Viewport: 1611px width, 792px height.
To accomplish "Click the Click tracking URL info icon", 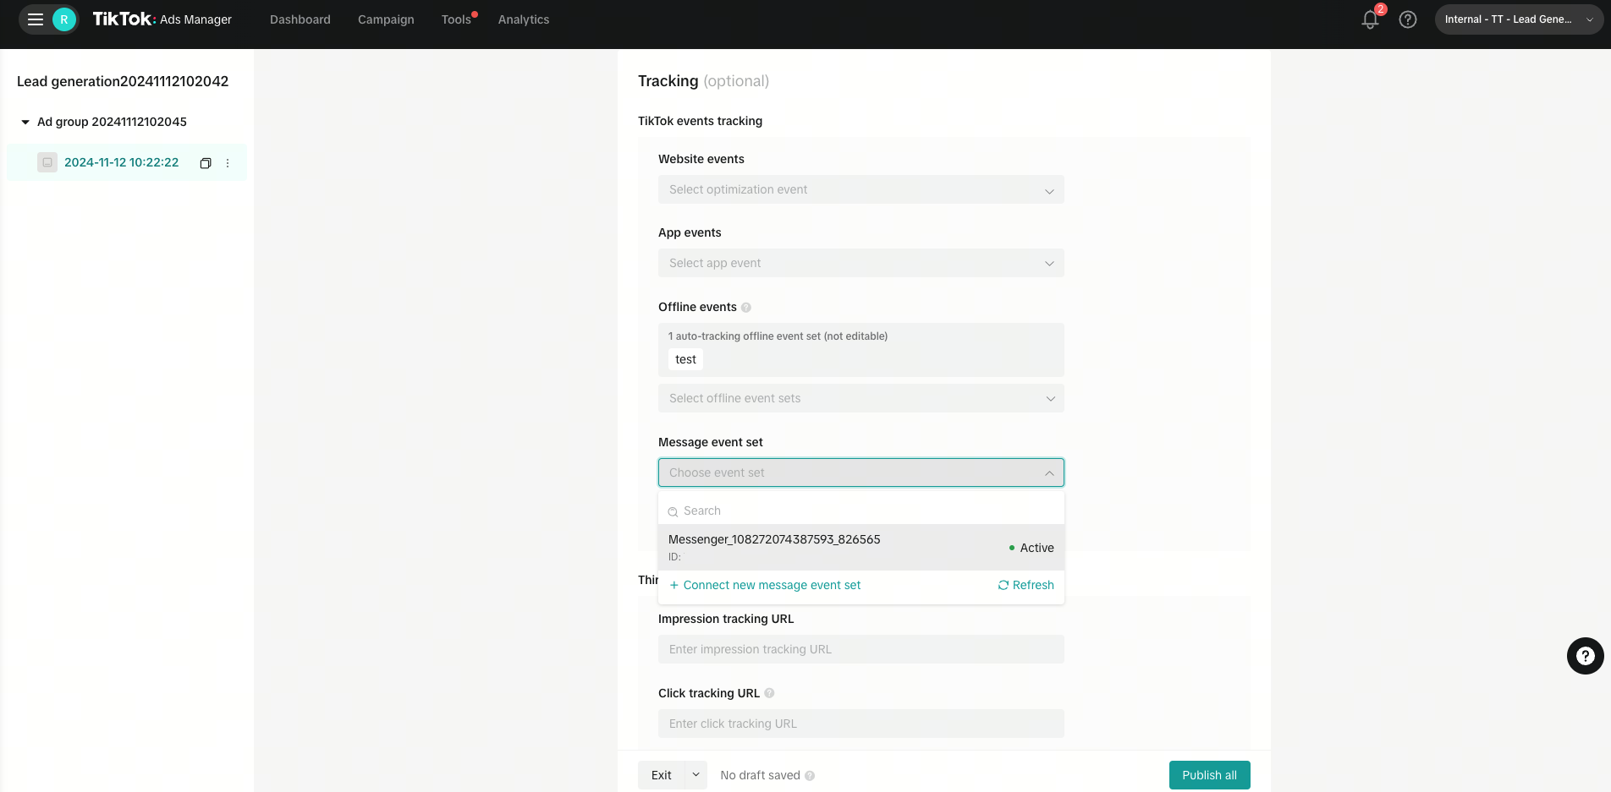I will pos(769,693).
